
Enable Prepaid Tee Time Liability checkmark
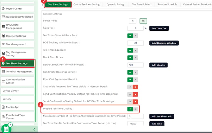(x=130, y=109)
